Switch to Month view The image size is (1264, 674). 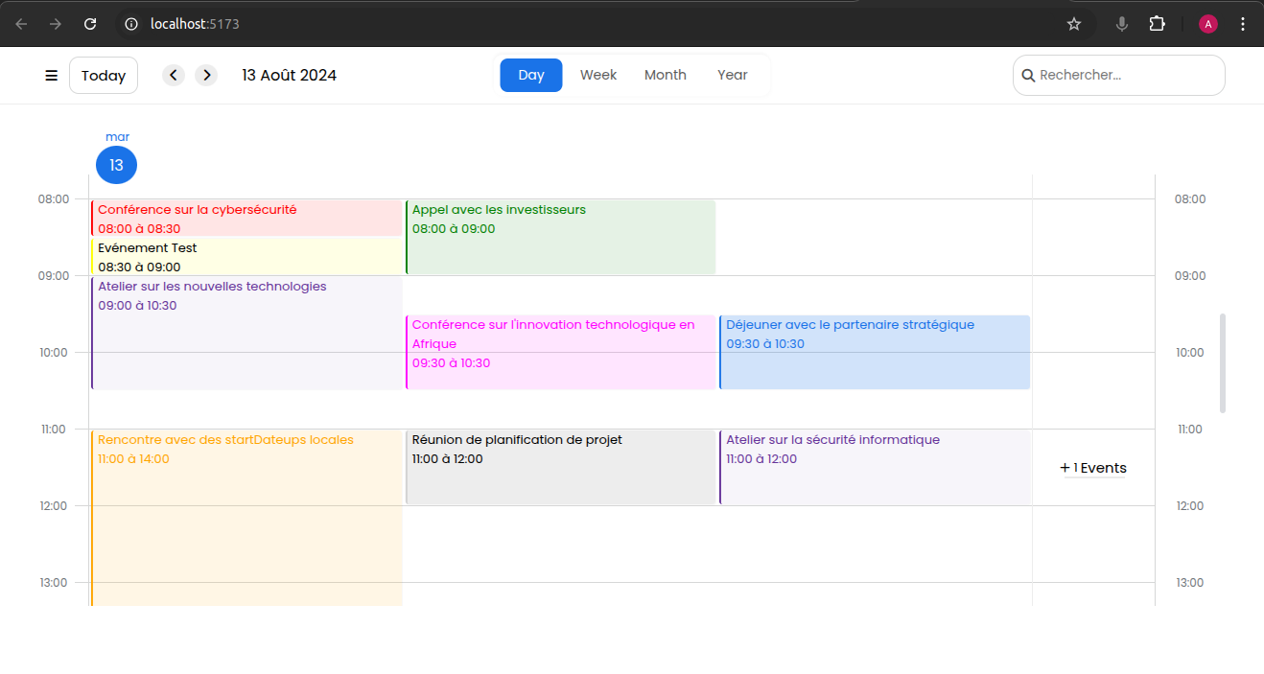665,75
